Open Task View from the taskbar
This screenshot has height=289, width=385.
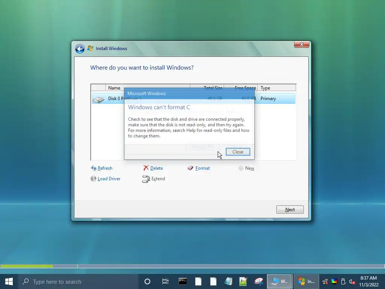[x=165, y=281]
